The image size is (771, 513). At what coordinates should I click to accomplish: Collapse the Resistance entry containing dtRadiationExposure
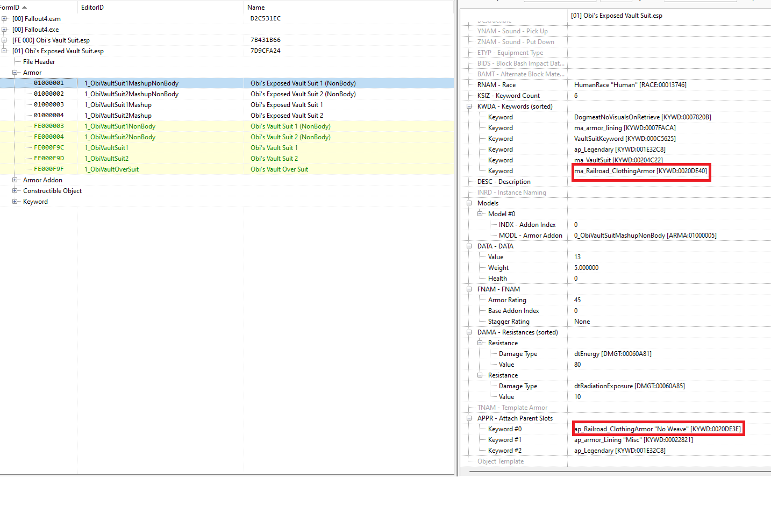pyautogui.click(x=480, y=375)
